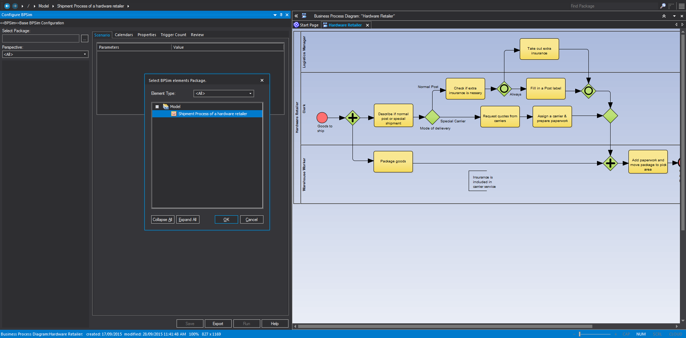The image size is (686, 338).
Task: Close the Hardware Retailer diagram tab
Action: tap(367, 25)
